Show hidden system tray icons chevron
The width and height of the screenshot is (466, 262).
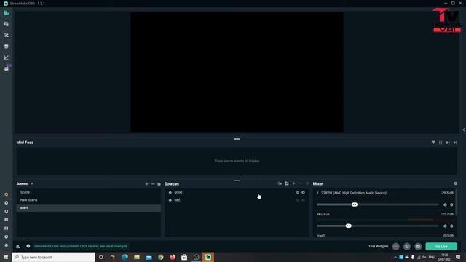(x=395, y=257)
